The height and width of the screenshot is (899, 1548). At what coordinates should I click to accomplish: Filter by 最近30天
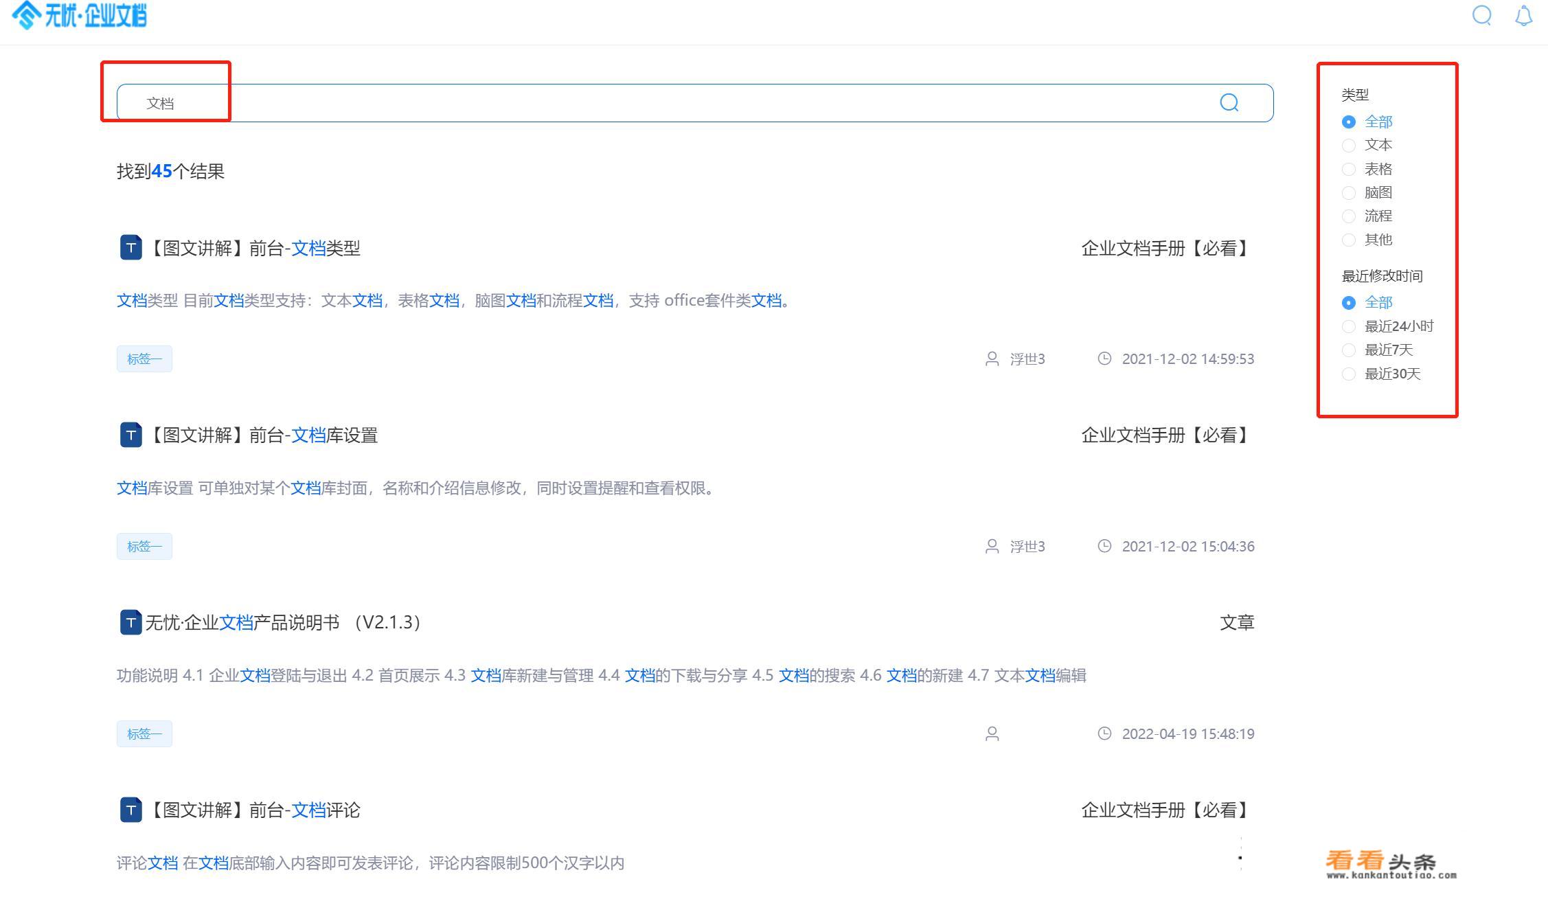click(1381, 374)
